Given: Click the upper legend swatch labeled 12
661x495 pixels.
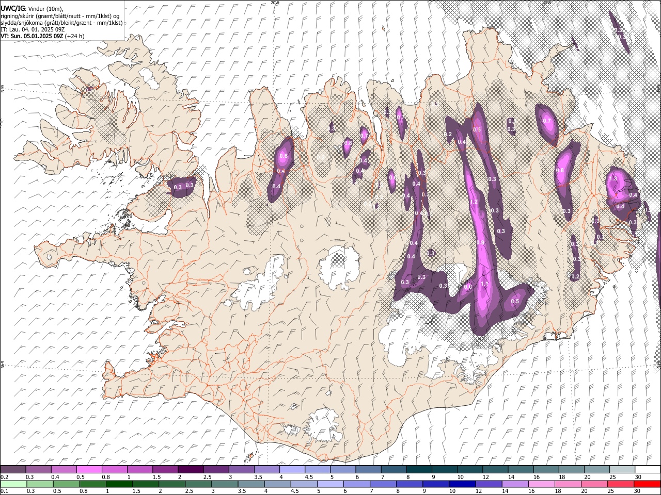Looking at the screenshot, I should [x=495, y=470].
